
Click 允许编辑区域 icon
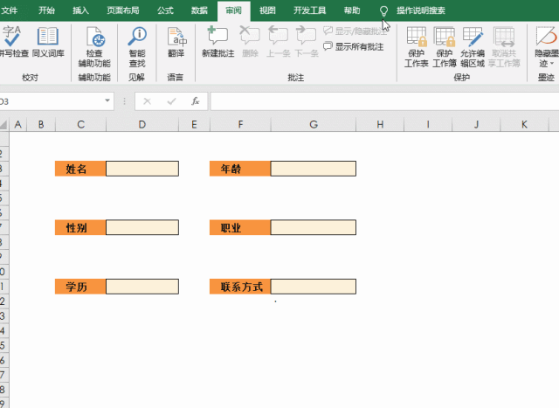point(473,45)
